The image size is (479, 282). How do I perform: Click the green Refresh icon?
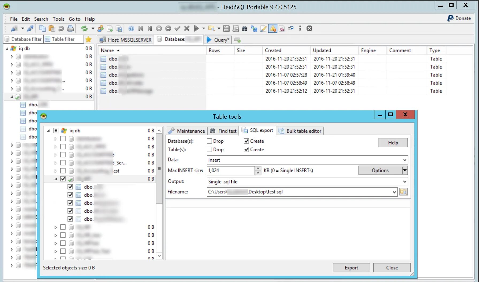(85, 28)
